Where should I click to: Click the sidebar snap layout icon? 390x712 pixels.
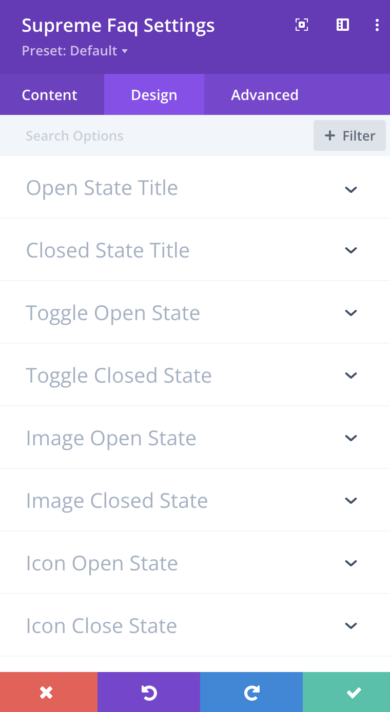point(343,25)
